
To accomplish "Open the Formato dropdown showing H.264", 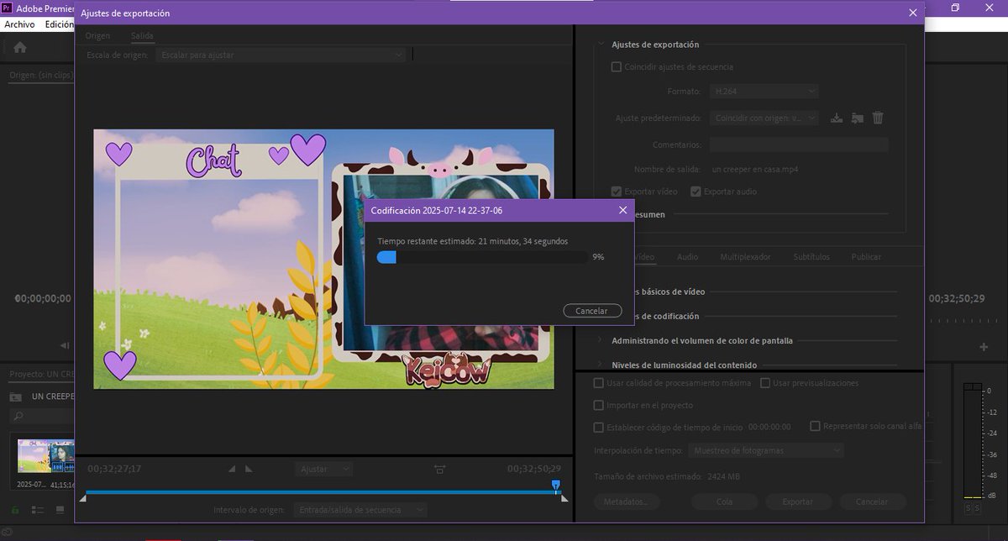I will pos(763,91).
